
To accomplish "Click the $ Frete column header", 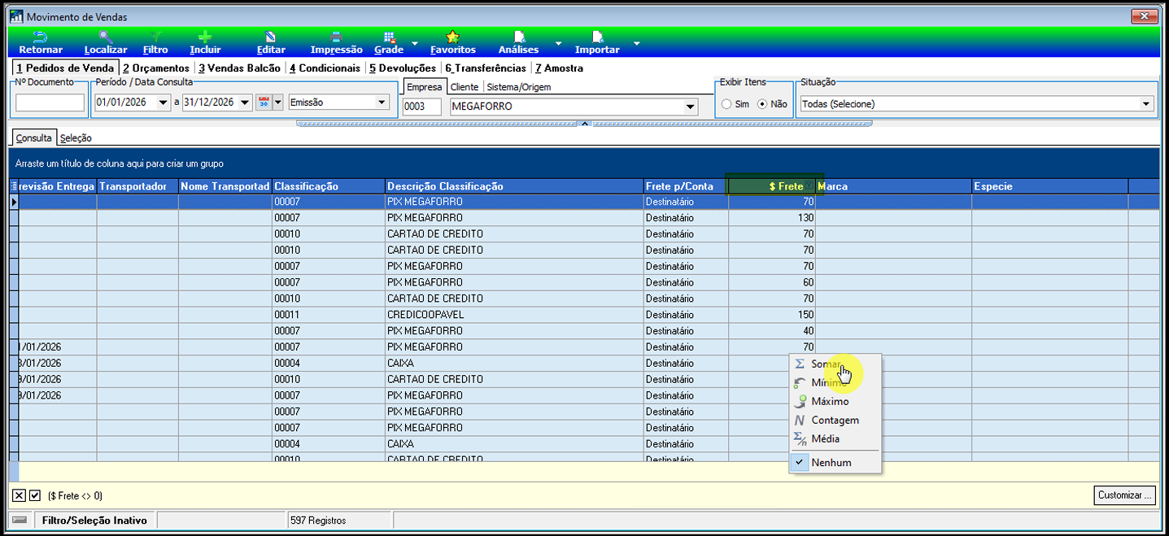I will 772,186.
